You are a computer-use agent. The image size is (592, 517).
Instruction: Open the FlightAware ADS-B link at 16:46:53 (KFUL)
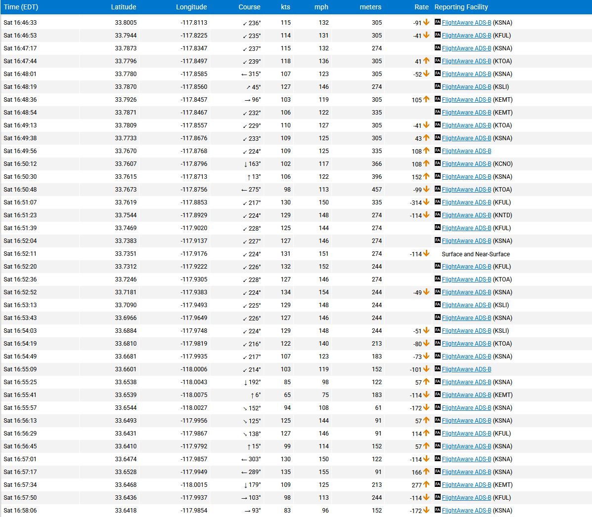(466, 36)
